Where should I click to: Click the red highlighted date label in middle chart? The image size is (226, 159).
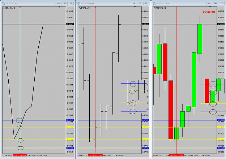(x=95, y=155)
